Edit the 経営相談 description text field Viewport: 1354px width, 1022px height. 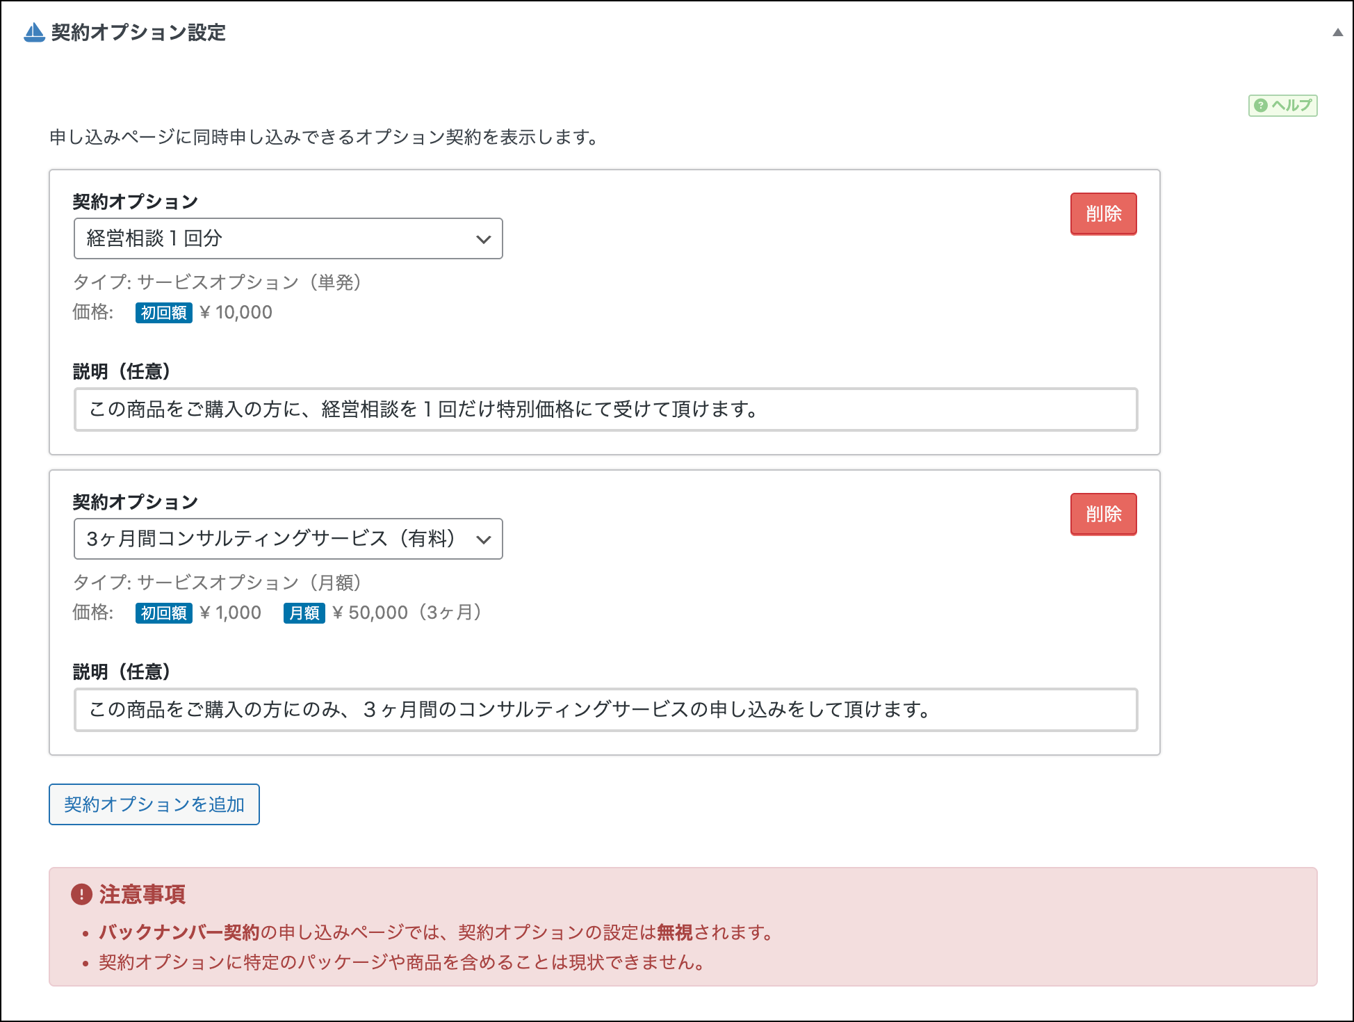[605, 409]
